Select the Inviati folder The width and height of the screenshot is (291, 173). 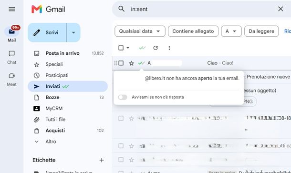click(68, 86)
